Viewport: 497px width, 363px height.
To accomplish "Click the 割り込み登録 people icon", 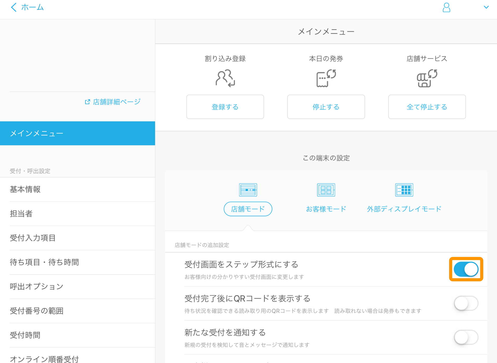I will tap(225, 78).
